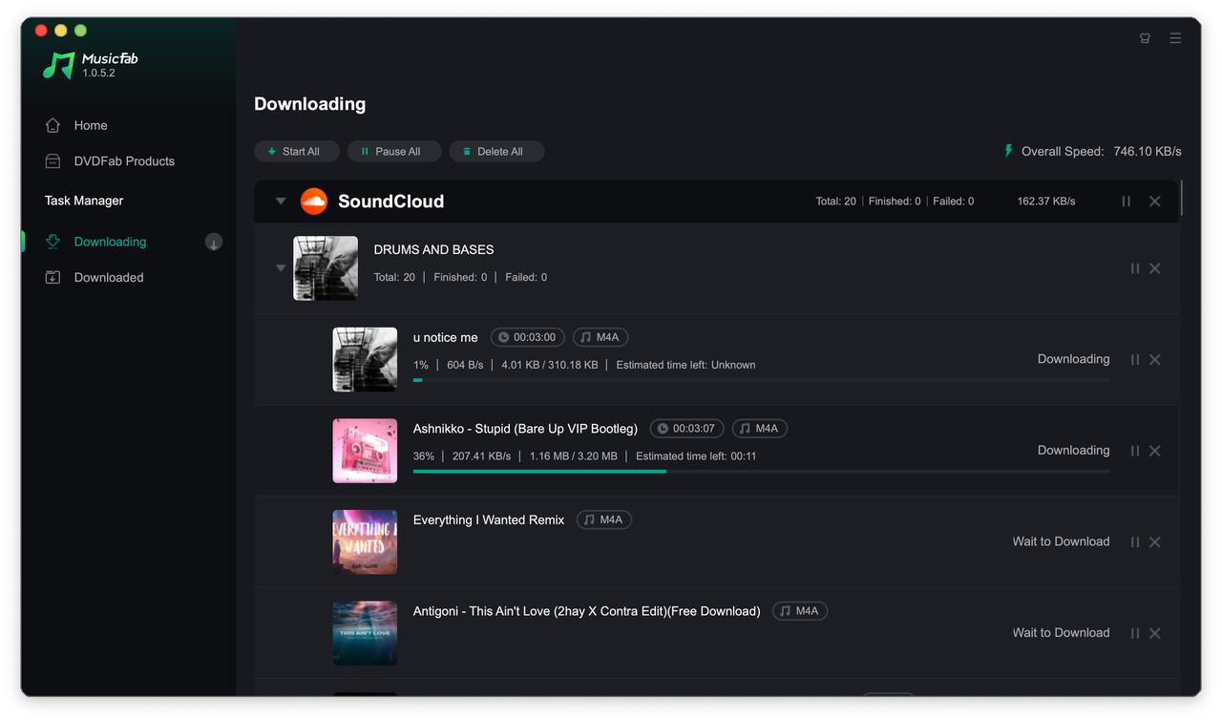Viewport: 1222px width, 721px height.
Task: Pause Everything I Wanted Remix task
Action: point(1135,542)
